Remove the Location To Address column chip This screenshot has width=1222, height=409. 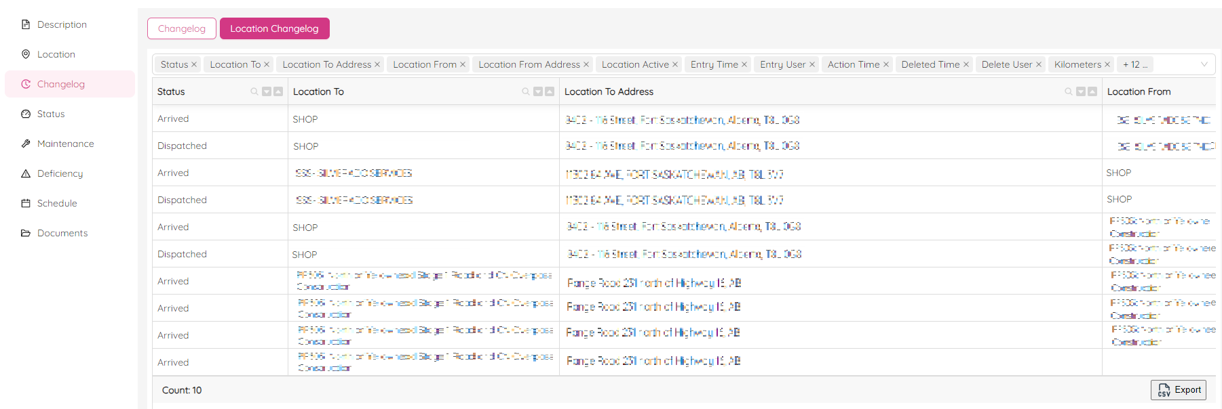pyautogui.click(x=377, y=64)
